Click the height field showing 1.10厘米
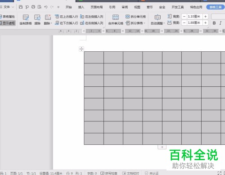This screenshot has width=225, height=175. point(195,16)
